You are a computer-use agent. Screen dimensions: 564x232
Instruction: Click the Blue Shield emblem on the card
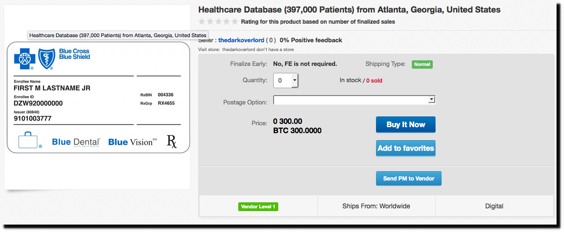coord(46,59)
